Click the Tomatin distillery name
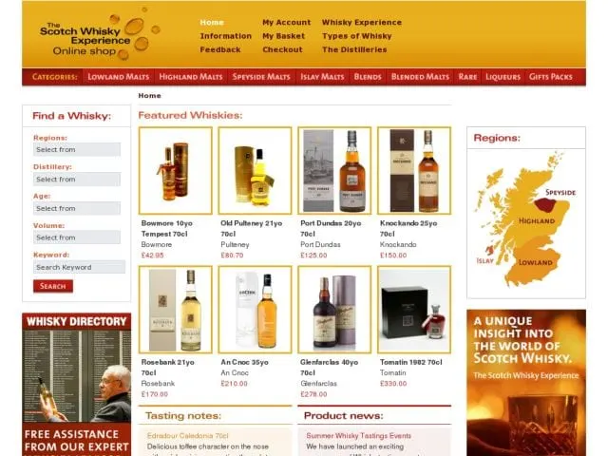 [392, 373]
